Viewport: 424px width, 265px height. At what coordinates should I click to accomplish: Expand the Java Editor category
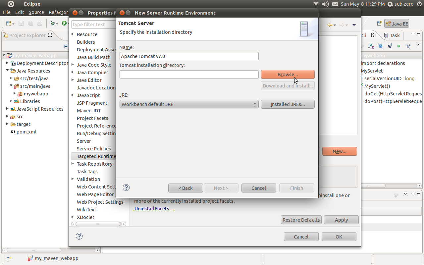[73, 80]
